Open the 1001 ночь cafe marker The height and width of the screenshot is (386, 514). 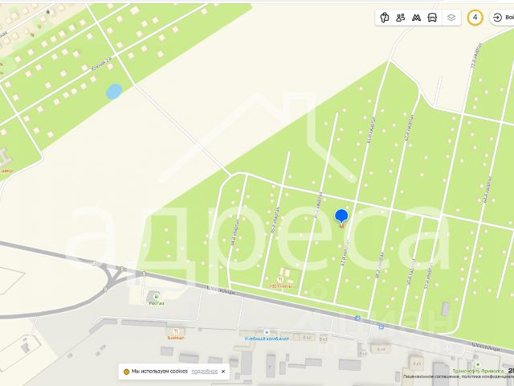click(280, 280)
